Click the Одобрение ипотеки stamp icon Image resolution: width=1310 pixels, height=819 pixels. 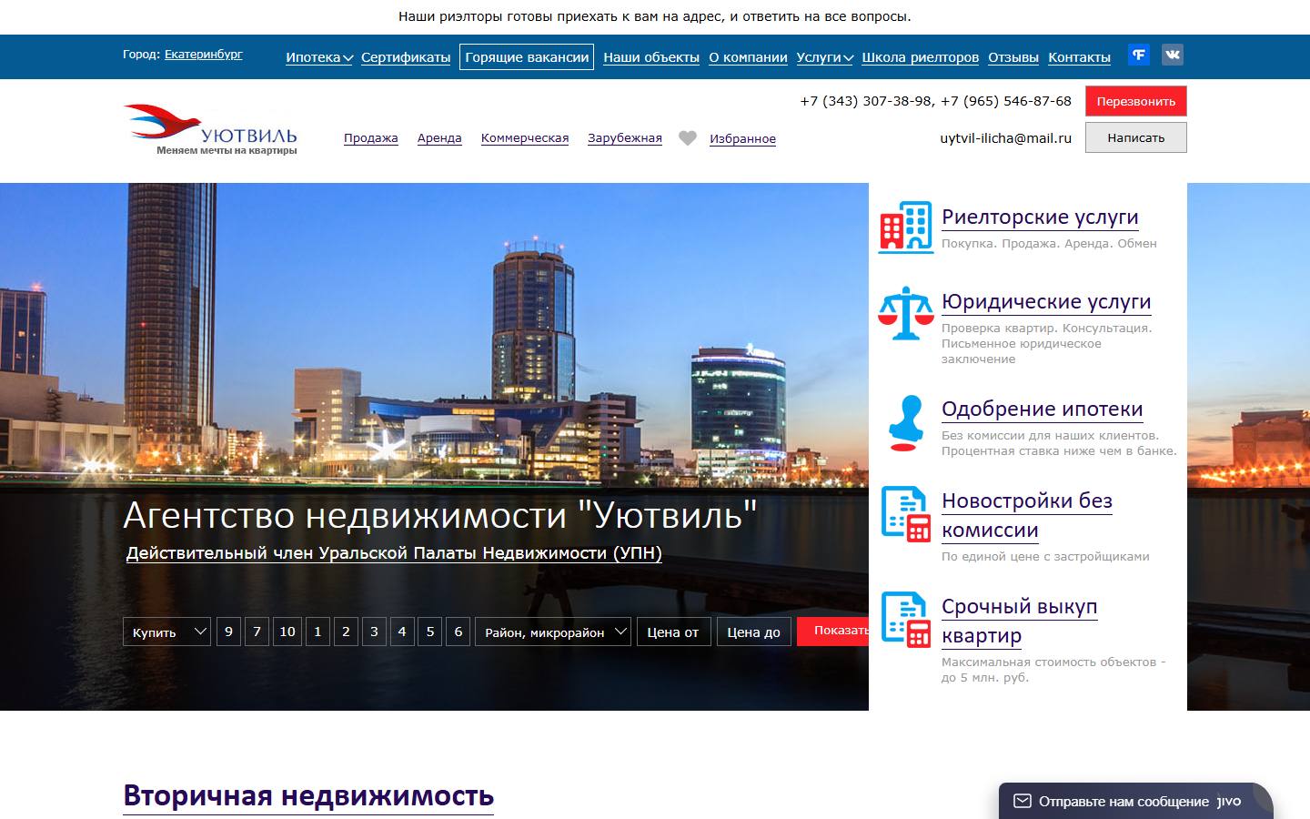(906, 423)
